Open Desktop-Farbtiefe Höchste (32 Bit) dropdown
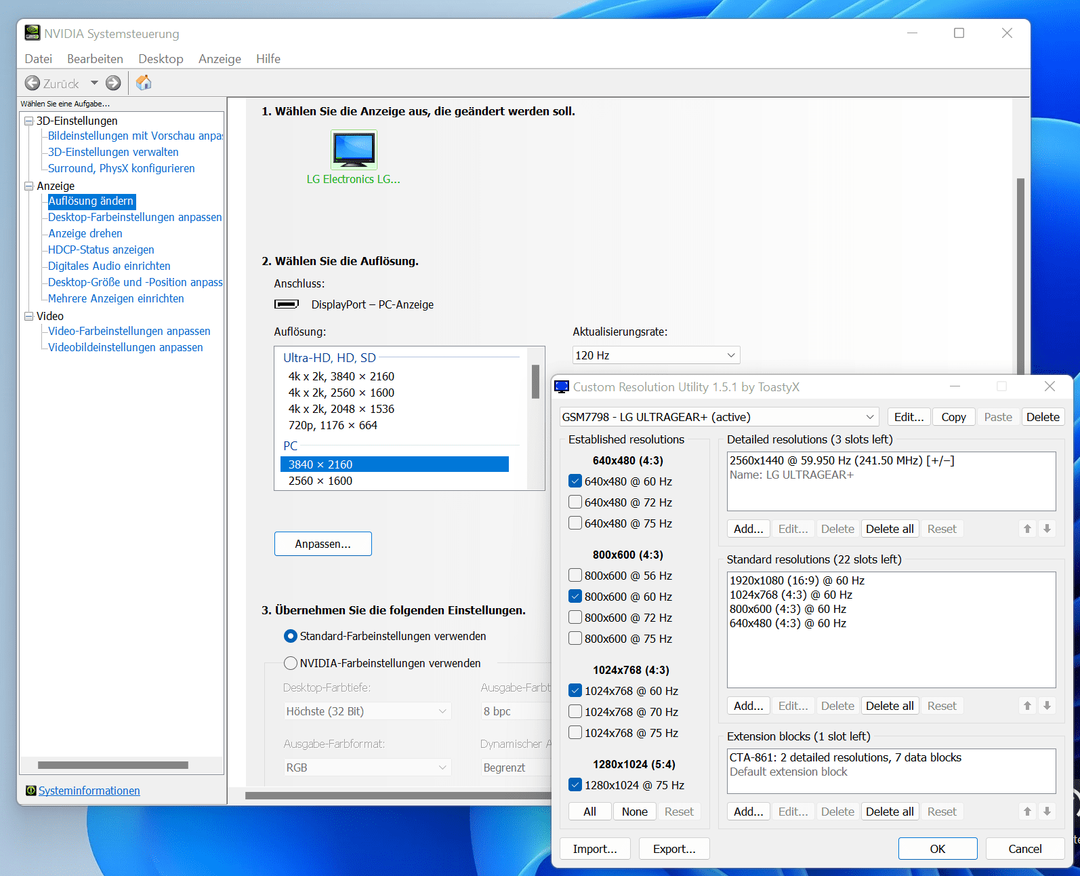The height and width of the screenshot is (876, 1080). coord(367,711)
